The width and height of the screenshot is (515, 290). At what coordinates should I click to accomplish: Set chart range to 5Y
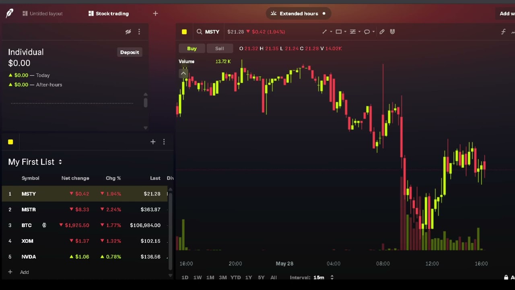point(261,278)
